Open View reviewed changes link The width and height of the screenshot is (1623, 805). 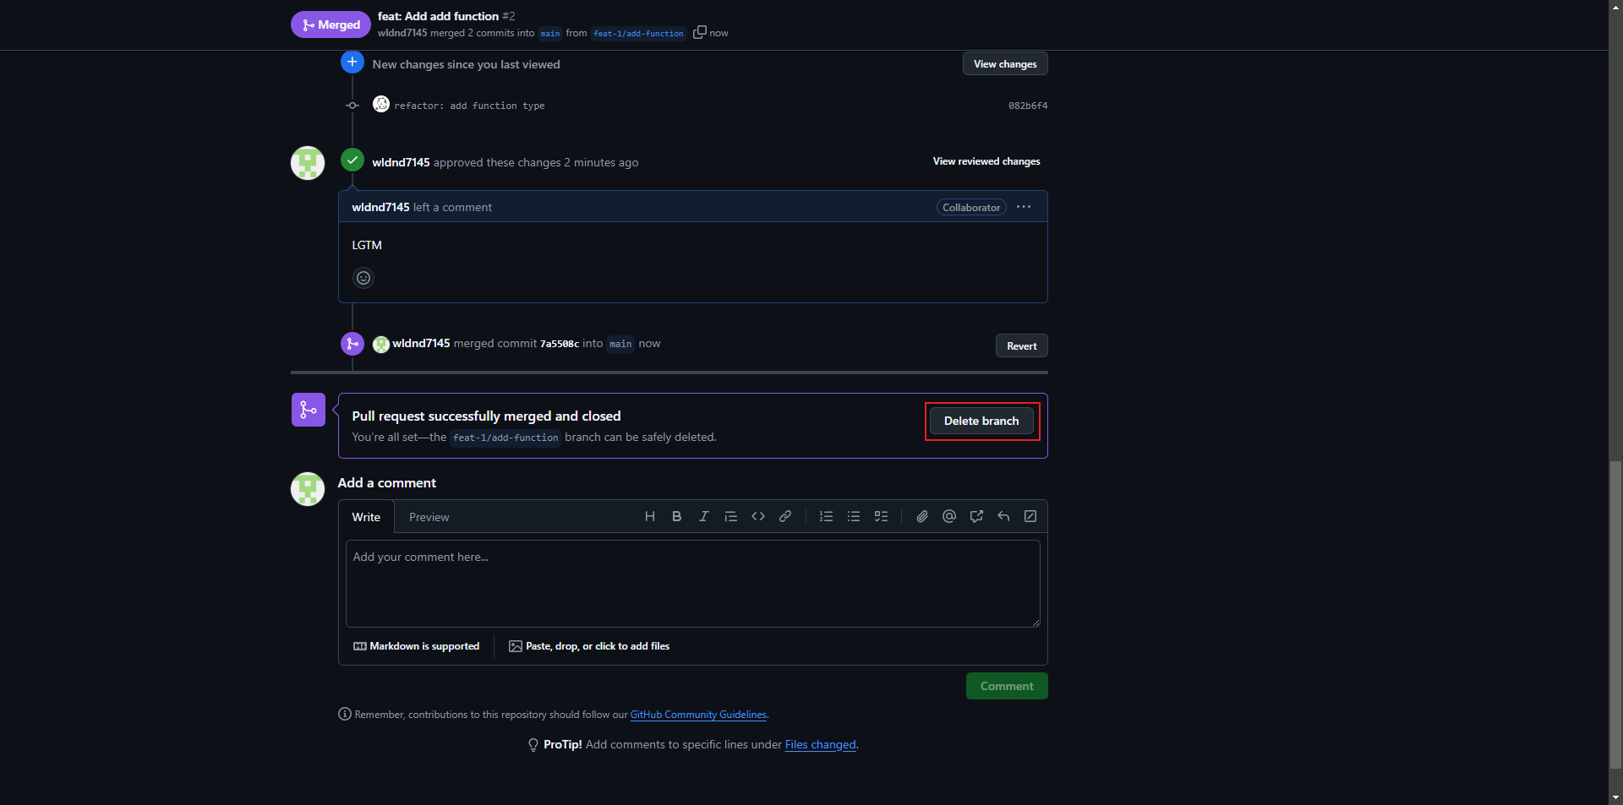[986, 161]
